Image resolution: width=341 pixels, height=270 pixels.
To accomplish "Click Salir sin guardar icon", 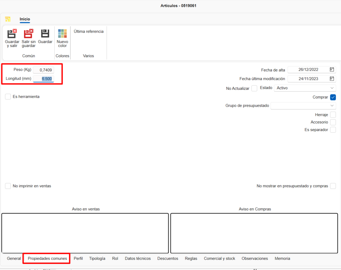I will pos(29,34).
